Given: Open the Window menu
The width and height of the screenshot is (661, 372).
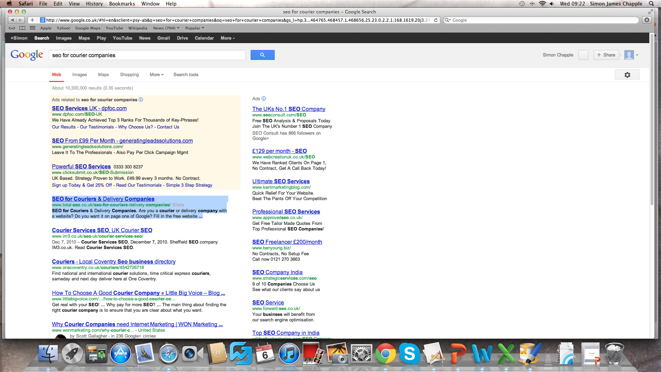Looking at the screenshot, I should tap(150, 4).
